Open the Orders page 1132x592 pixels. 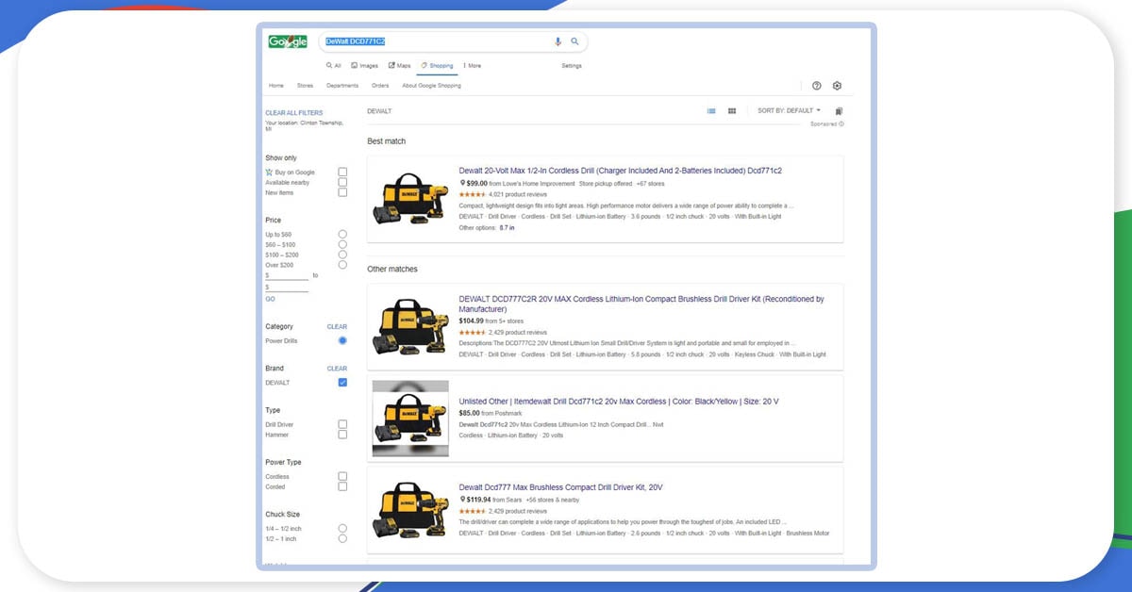click(380, 86)
